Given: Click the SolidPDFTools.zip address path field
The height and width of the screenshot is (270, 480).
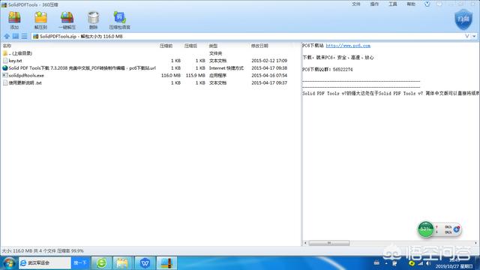Looking at the screenshot, I should tap(247, 36).
